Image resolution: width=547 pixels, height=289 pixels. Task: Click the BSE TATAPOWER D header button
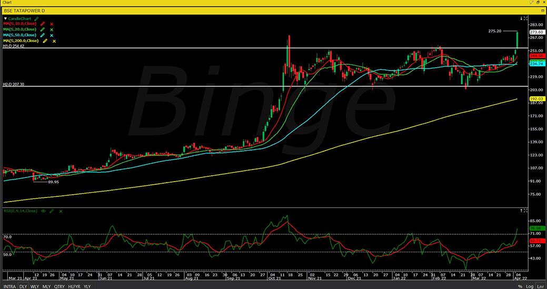pos(542,11)
